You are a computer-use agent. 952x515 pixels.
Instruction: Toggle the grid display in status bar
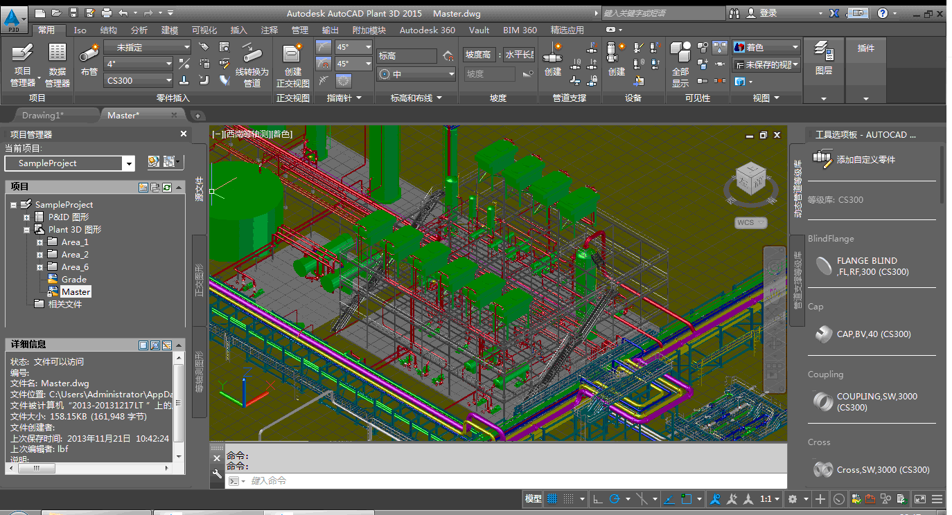pos(552,498)
